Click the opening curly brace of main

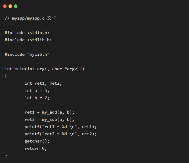pos(6,76)
